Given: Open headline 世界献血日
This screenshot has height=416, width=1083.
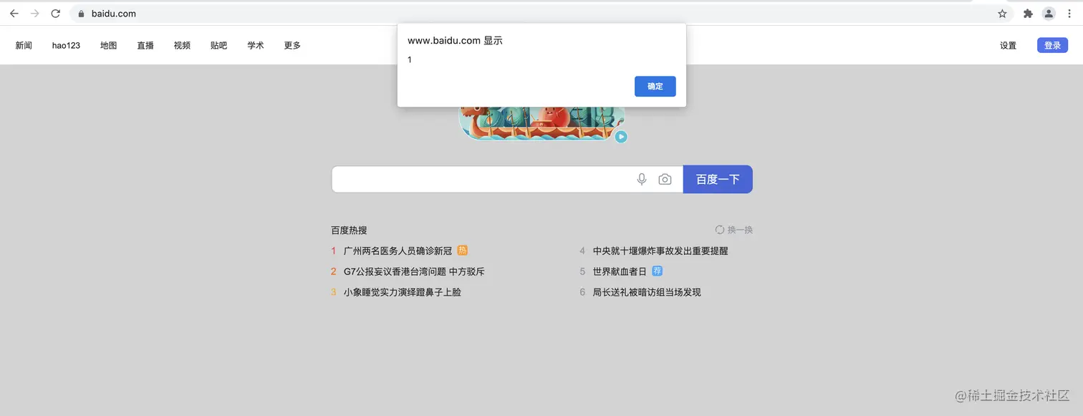Looking at the screenshot, I should (x=620, y=271).
